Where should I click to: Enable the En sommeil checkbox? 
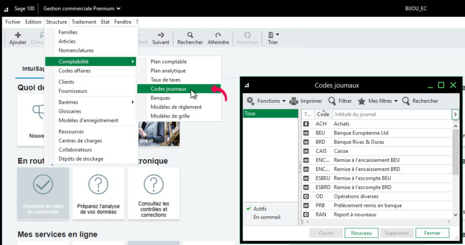[249, 217]
